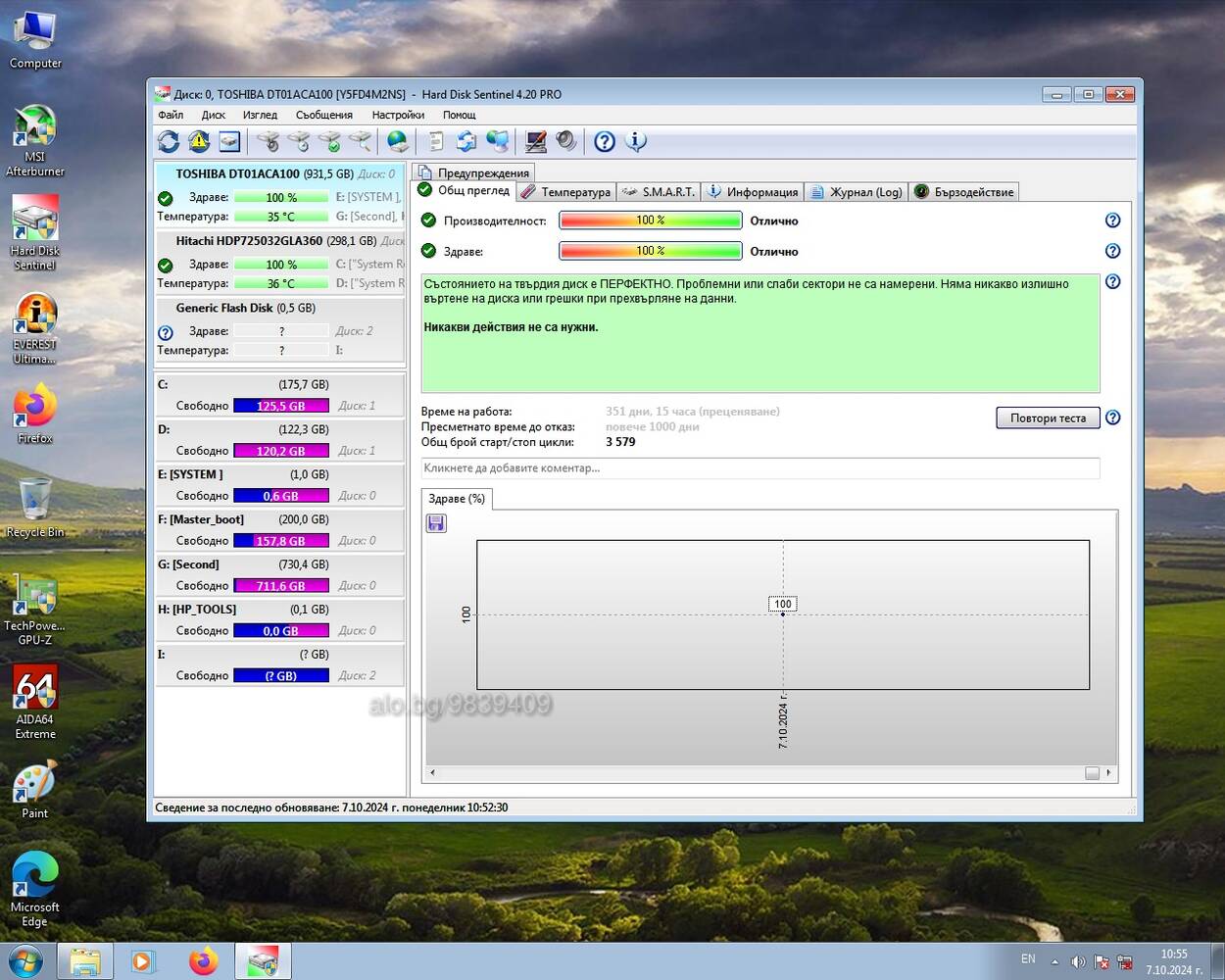Select the H: [HP_TOOLS] partition row
The height and width of the screenshot is (980, 1225).
point(279,620)
